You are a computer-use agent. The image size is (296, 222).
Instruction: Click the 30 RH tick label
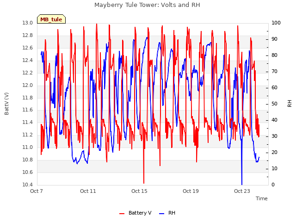coord(274,136)
